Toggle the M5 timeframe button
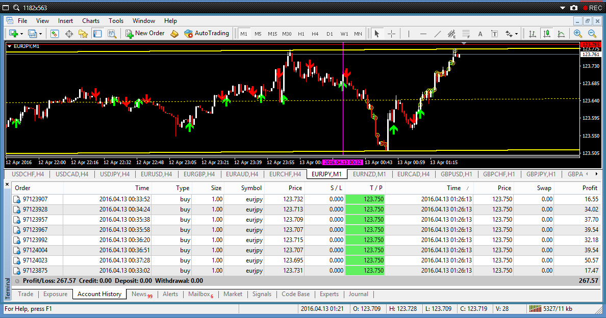Image resolution: width=606 pixels, height=318 pixels. coord(258,34)
